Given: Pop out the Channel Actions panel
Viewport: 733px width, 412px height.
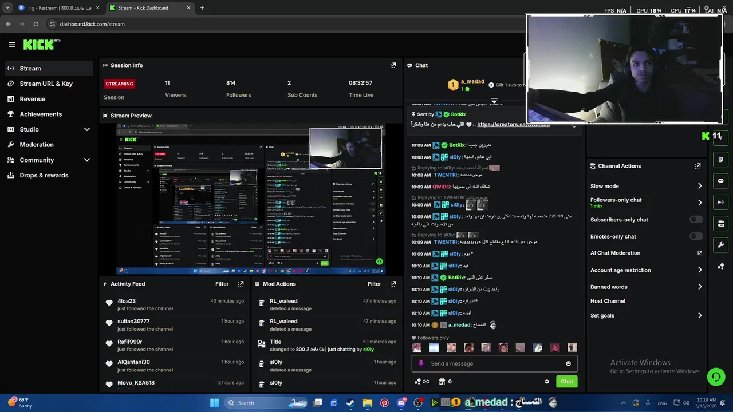Looking at the screenshot, I should click(697, 166).
